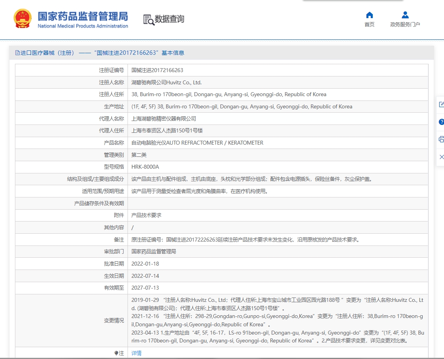Click the 代理人名称 row label

(111, 119)
